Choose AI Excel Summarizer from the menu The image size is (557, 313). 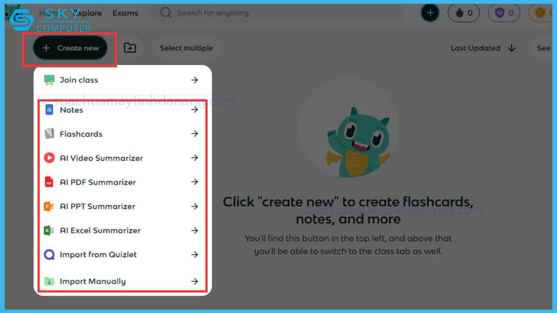click(100, 230)
